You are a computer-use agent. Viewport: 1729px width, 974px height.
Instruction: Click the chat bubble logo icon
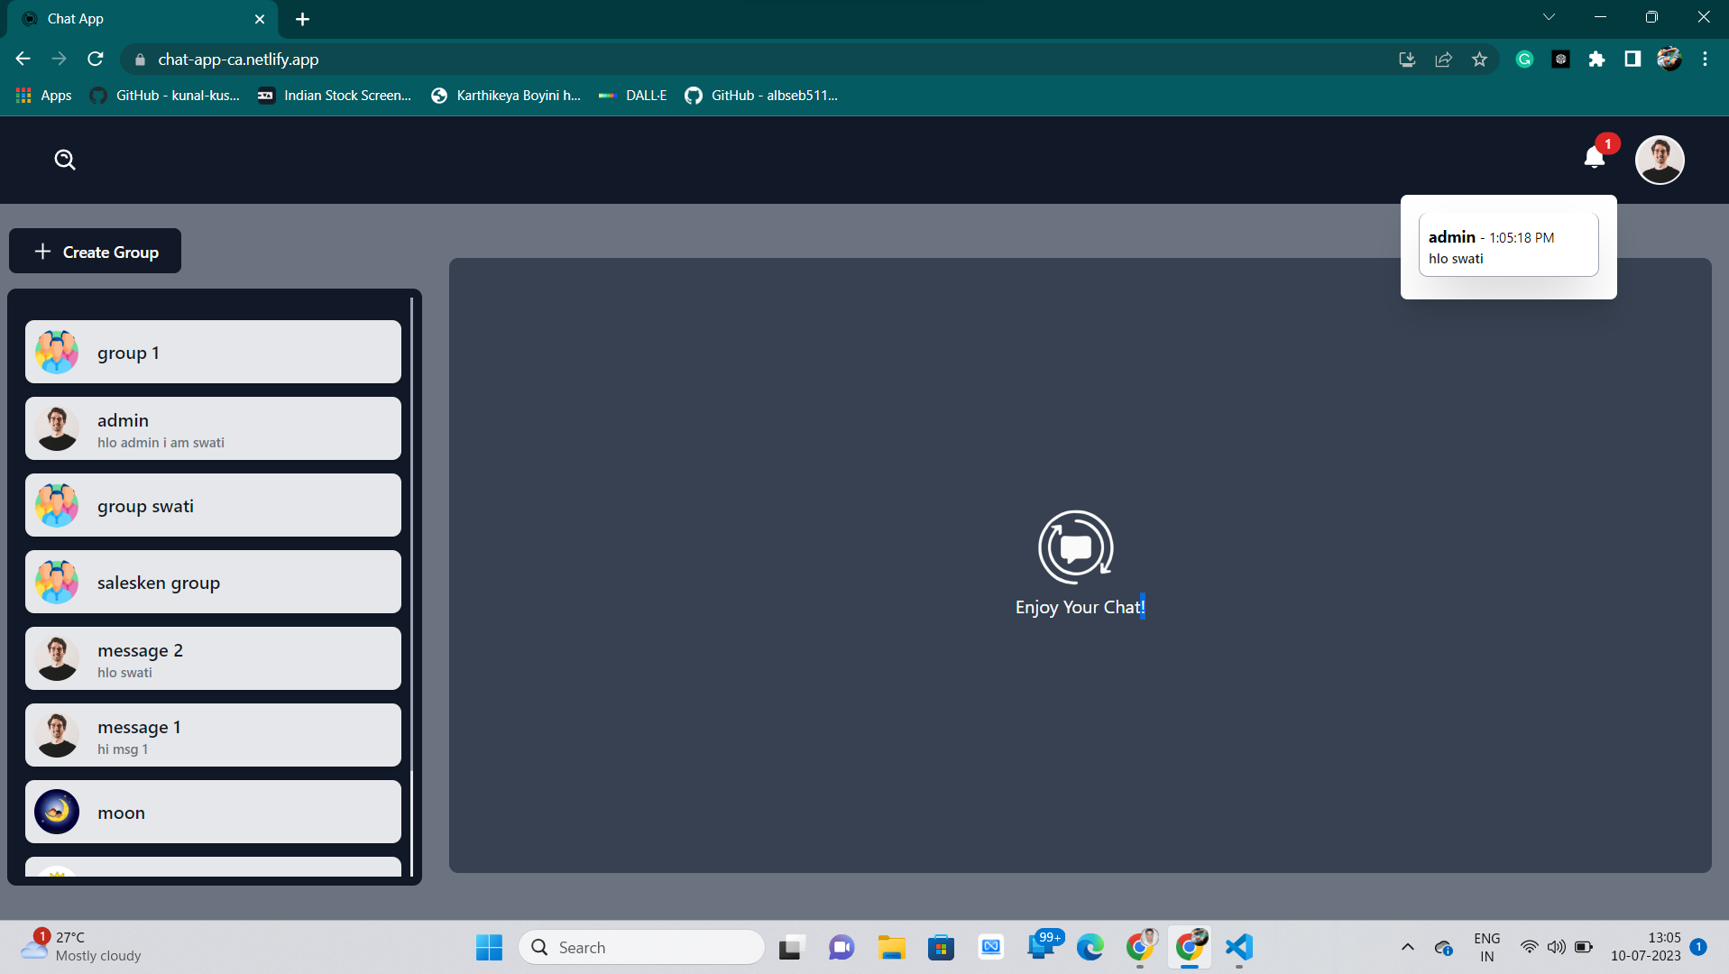click(x=1076, y=547)
